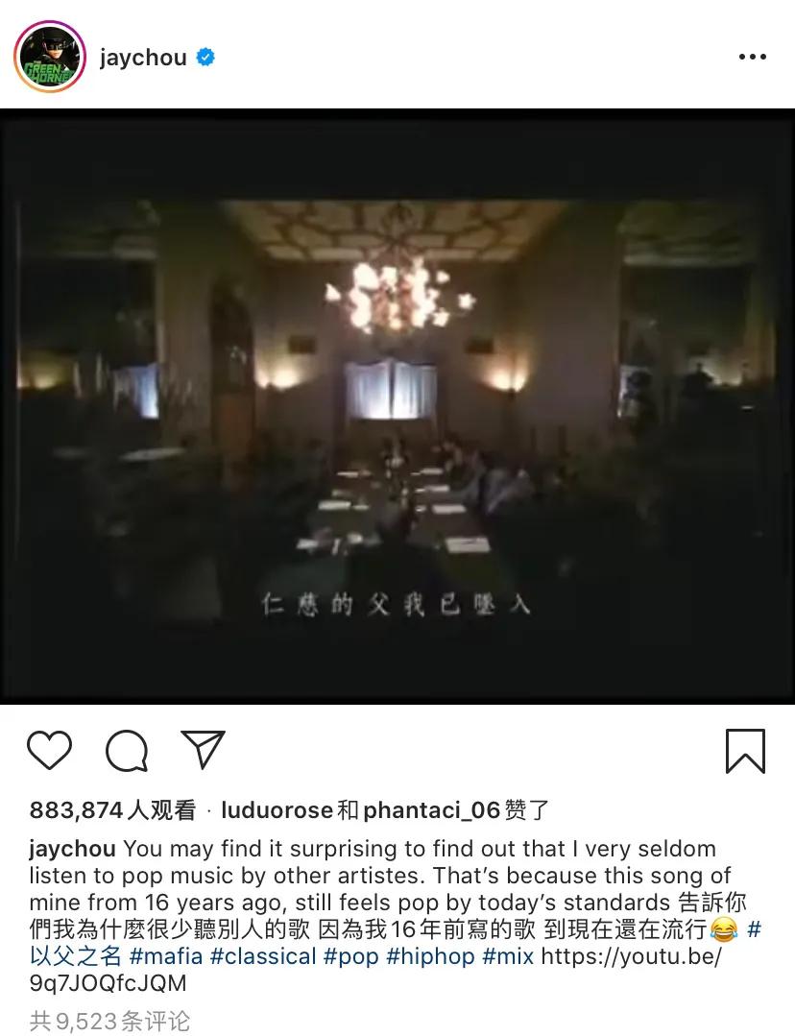The height and width of the screenshot is (1036, 795).
Task: Save the post with the bookmark icon
Action: pos(745,751)
